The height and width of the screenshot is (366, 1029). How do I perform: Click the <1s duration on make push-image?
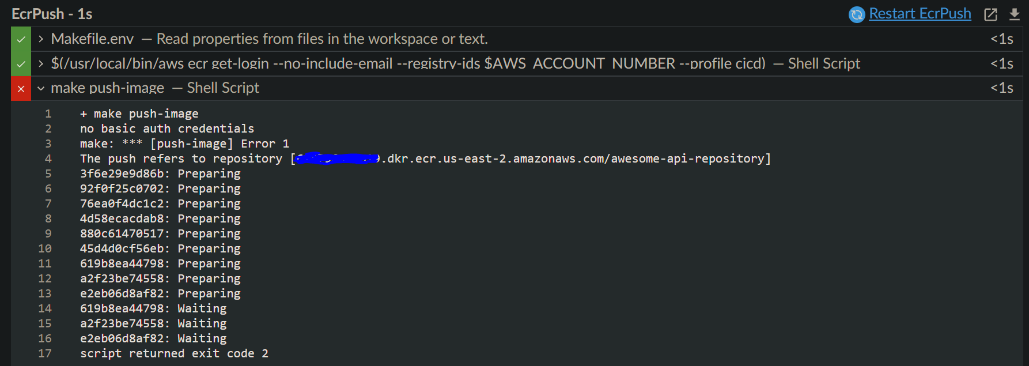1002,88
